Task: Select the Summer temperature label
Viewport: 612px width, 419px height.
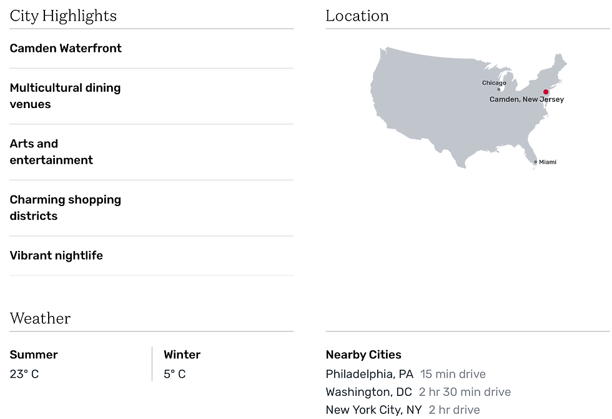Action: 34,355
